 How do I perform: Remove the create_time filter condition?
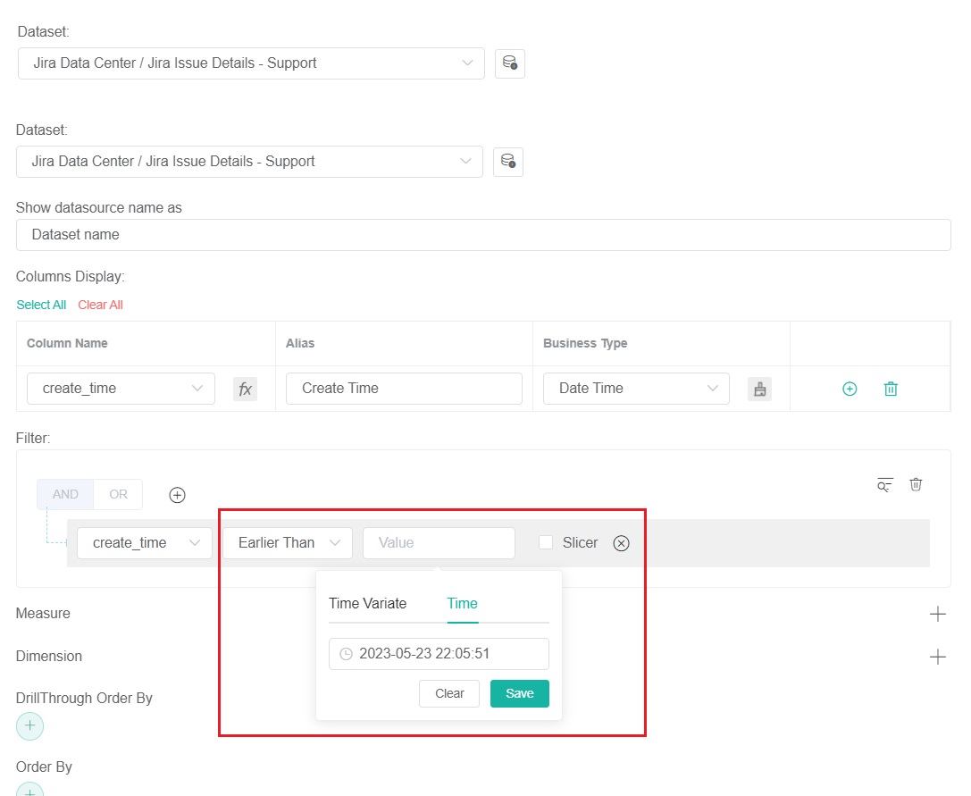(x=622, y=543)
